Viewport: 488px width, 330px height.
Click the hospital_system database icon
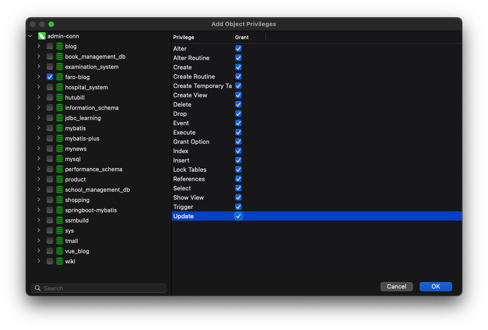tap(59, 87)
